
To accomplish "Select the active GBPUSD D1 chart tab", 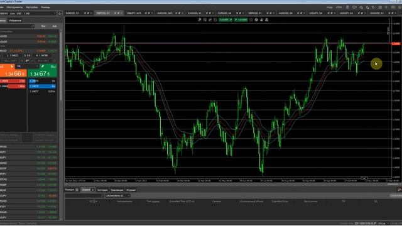I will point(109,13).
